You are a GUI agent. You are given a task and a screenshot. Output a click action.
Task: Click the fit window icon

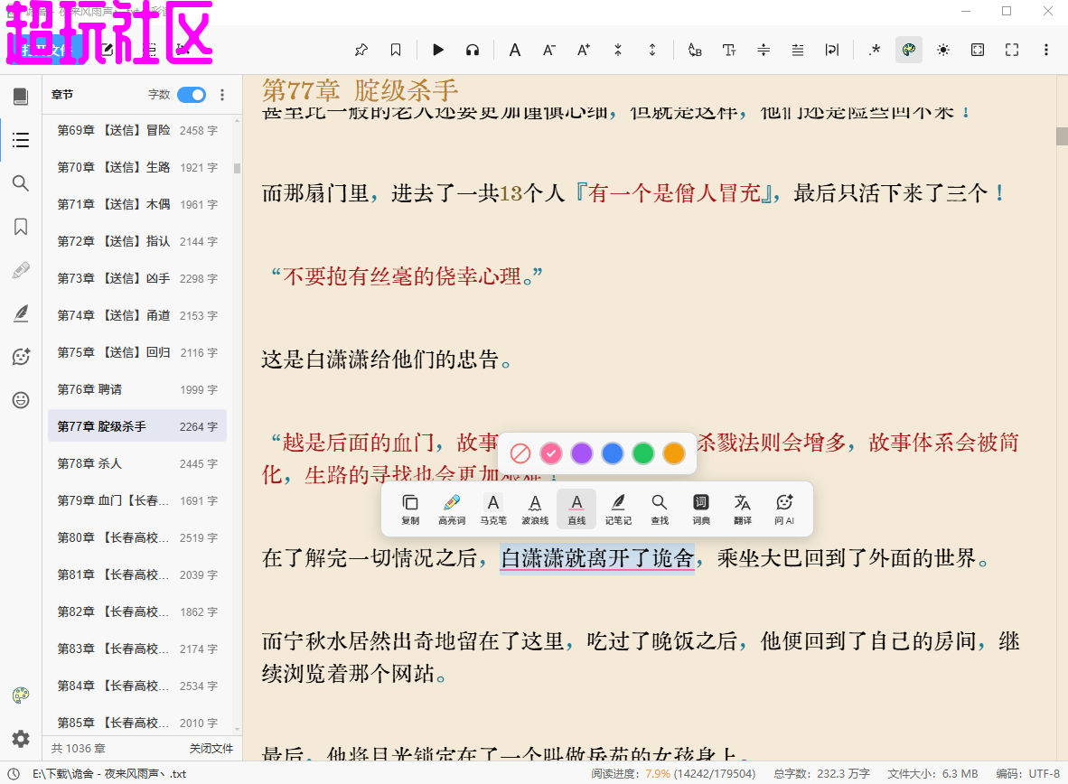click(978, 50)
